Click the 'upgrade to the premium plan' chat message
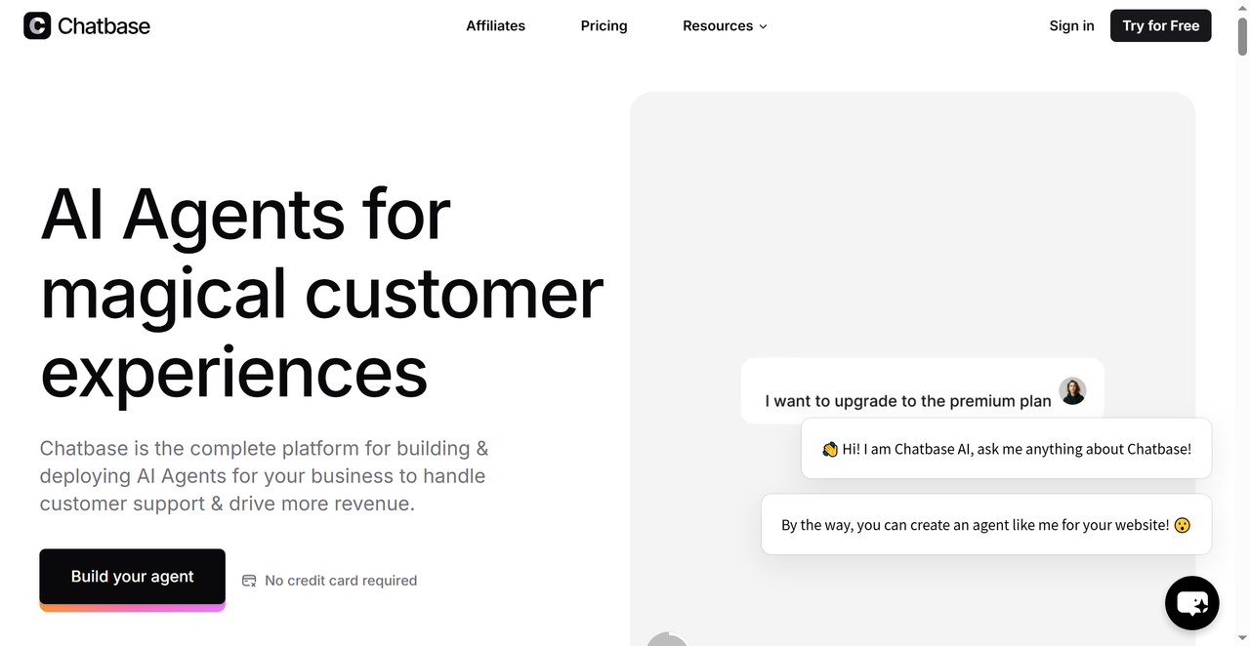 922,391
